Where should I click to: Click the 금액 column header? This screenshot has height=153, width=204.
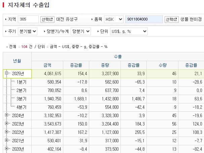(47, 65)
